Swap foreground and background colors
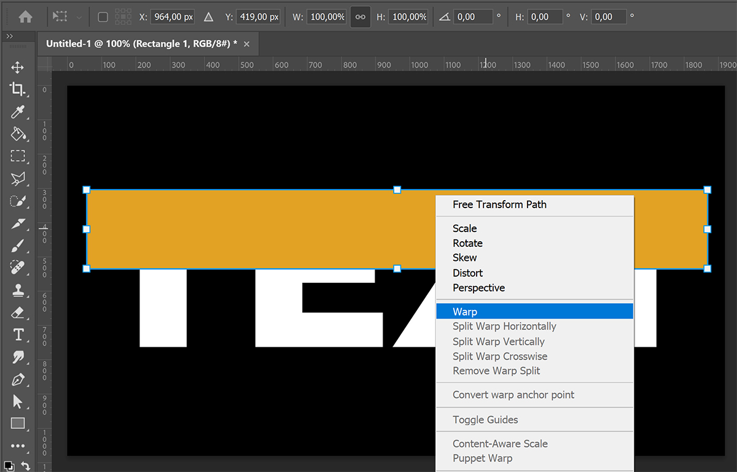The image size is (737, 472). click(25, 466)
